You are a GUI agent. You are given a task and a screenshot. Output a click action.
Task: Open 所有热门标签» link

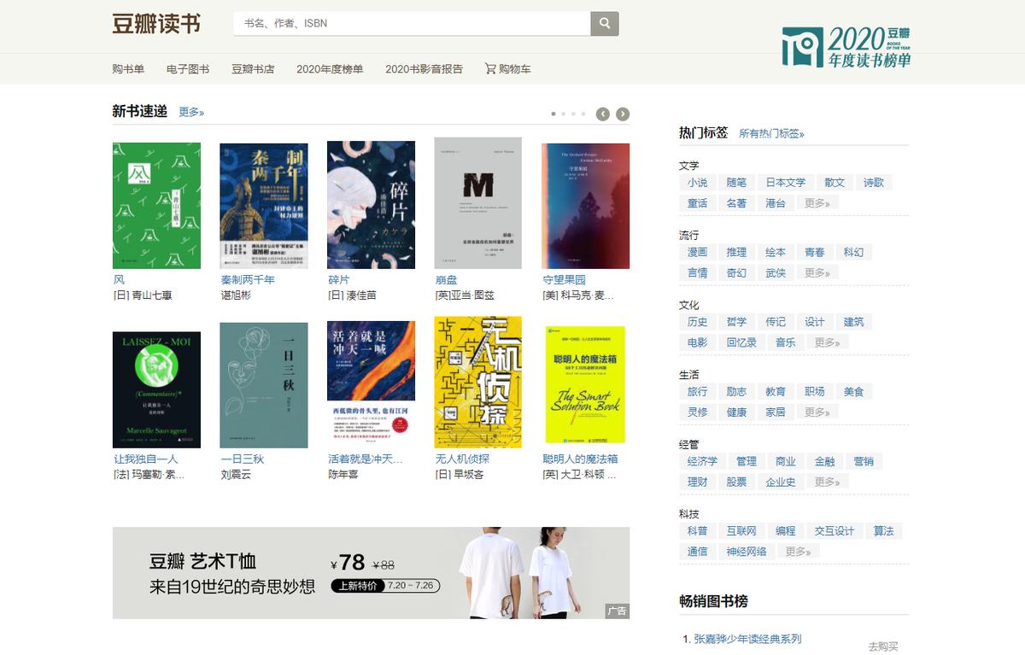tap(771, 133)
